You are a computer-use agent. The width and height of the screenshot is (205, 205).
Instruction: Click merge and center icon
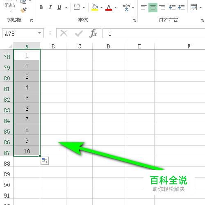pos(194,7)
